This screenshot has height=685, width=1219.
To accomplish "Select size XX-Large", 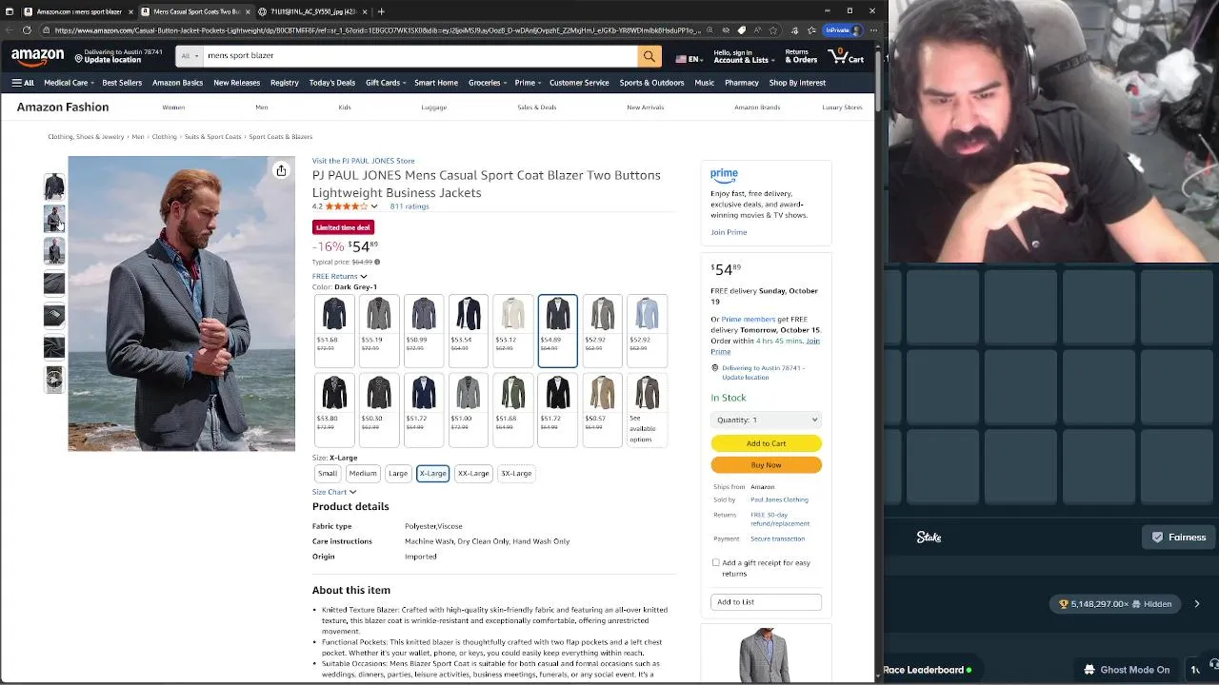I will [473, 473].
